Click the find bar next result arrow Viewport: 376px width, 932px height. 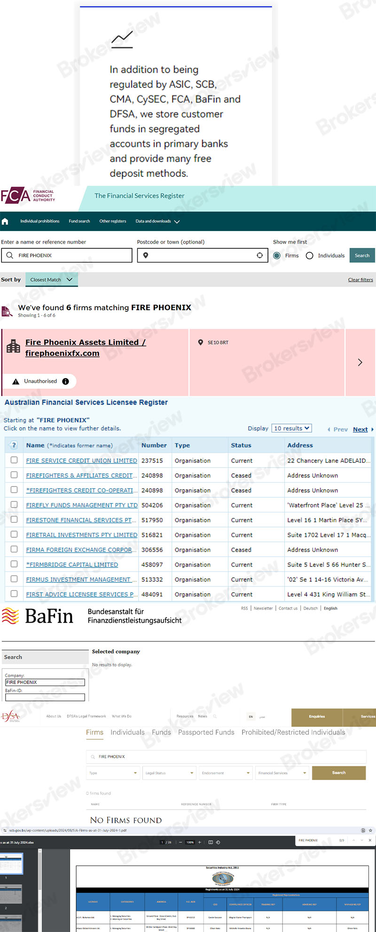pos(361,840)
